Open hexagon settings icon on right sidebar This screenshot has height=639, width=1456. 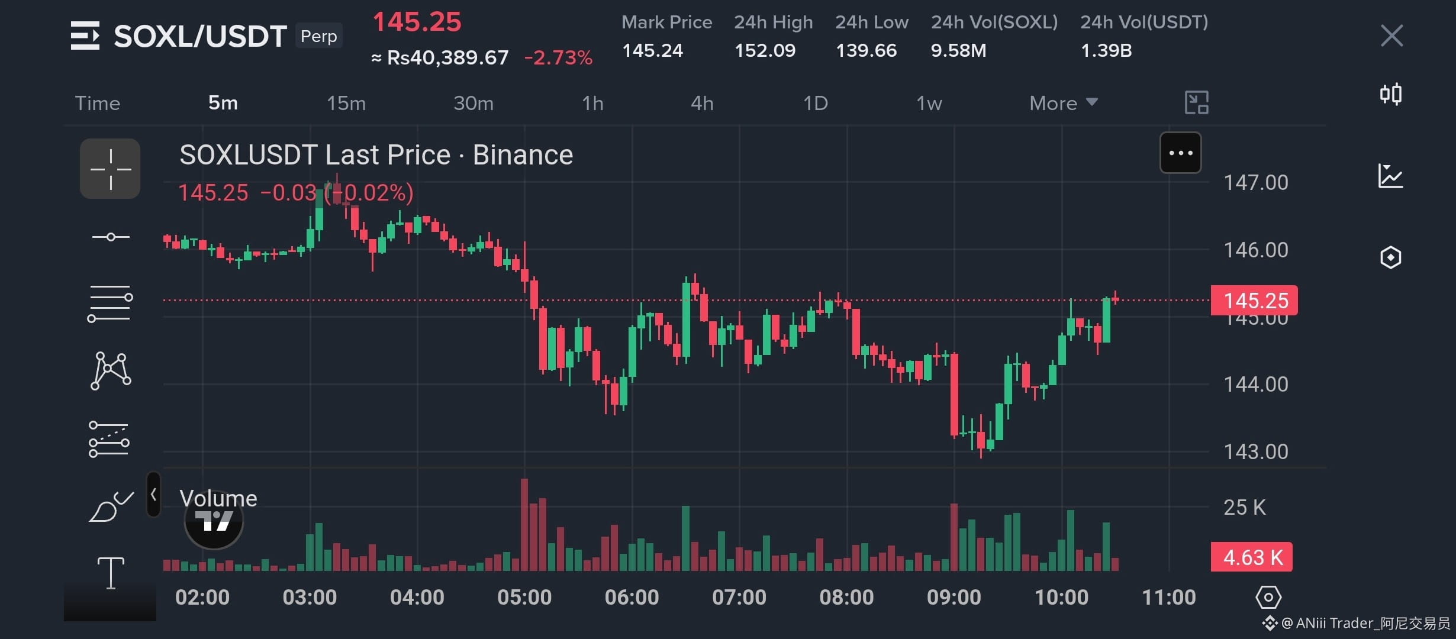coord(1391,257)
